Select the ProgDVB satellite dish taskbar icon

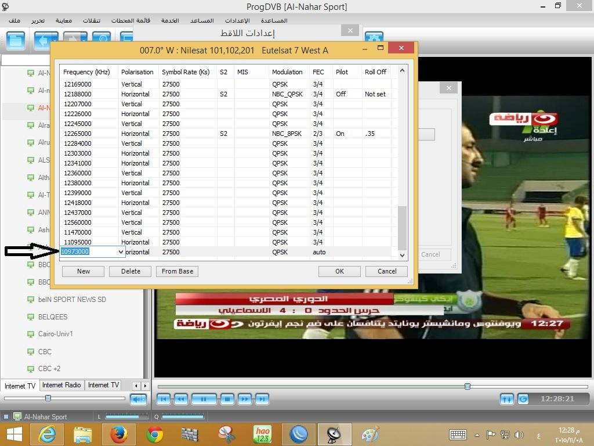pos(334,434)
